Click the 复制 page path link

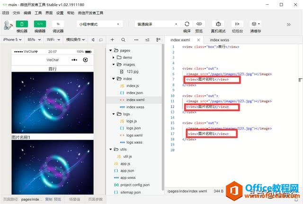pyautogui.click(x=48, y=199)
